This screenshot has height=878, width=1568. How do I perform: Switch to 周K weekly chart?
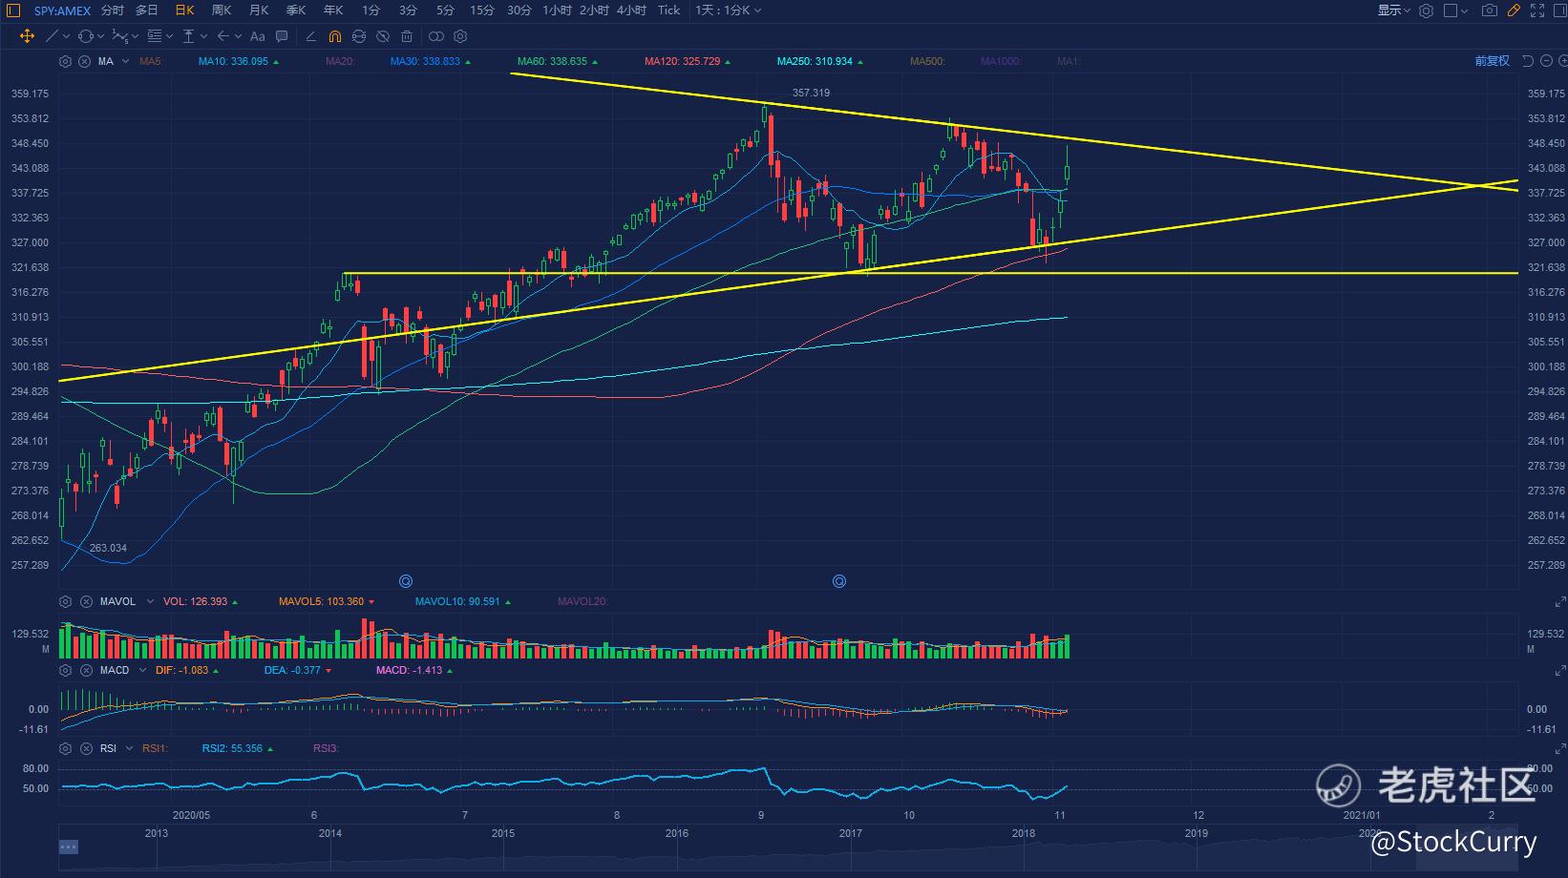(x=222, y=10)
